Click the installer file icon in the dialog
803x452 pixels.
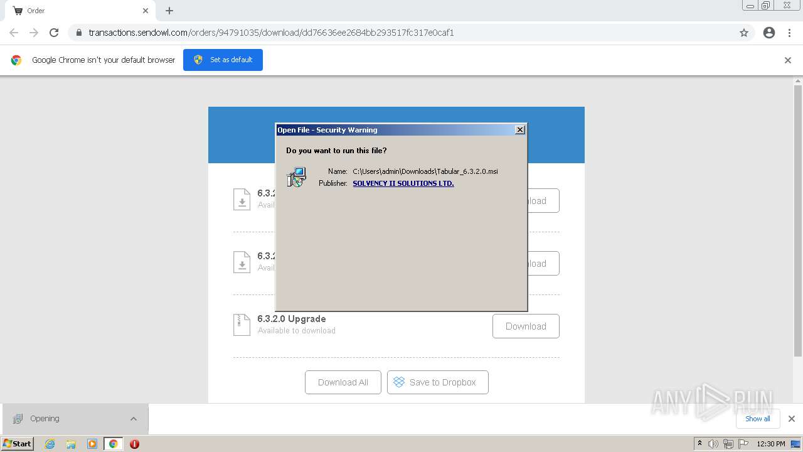tap(296, 177)
